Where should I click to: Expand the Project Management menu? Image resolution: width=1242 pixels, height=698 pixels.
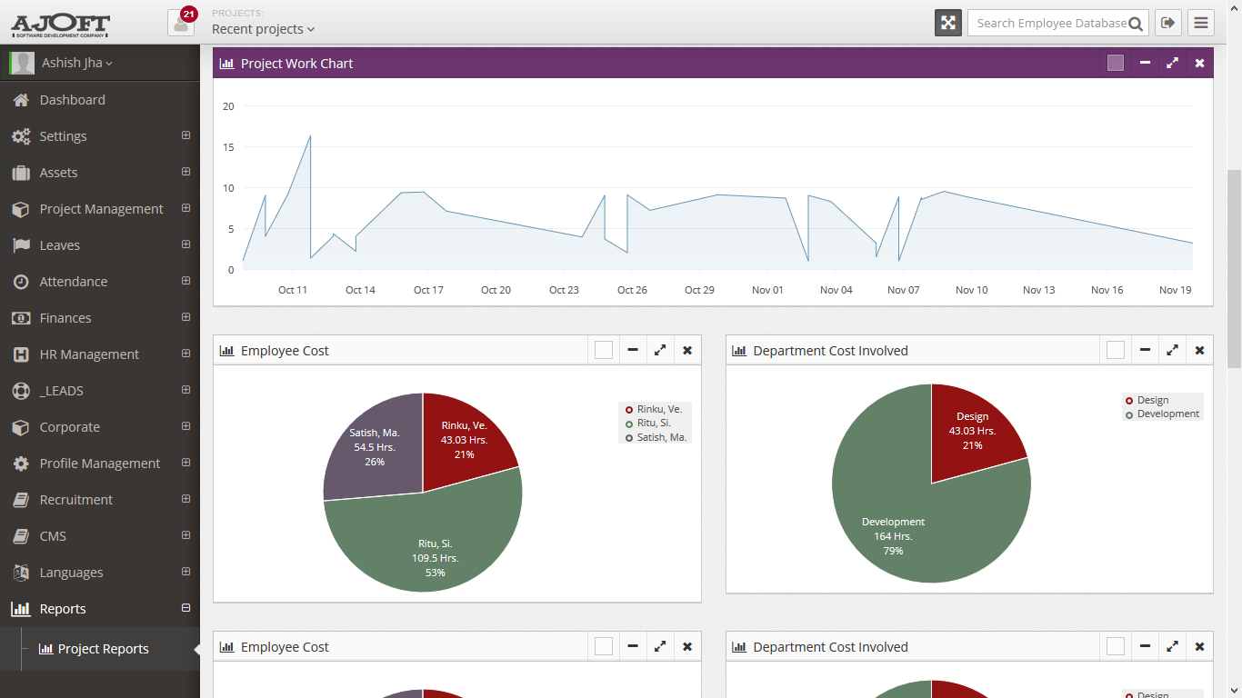[x=100, y=209]
